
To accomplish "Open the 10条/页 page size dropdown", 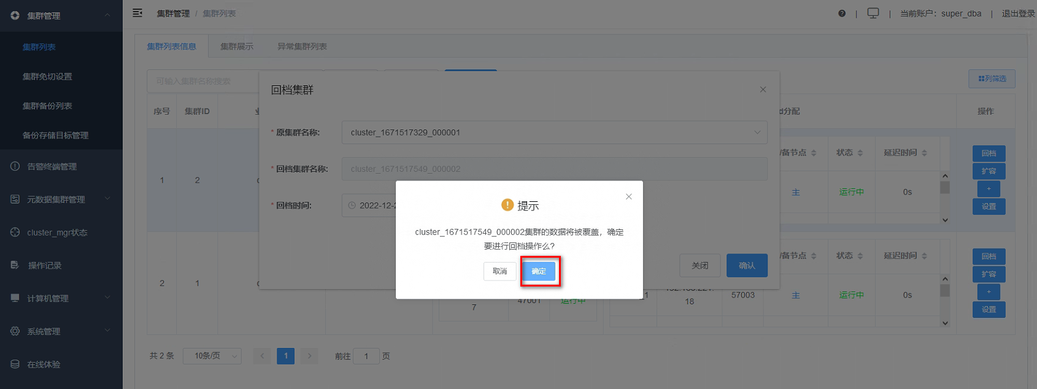I will pyautogui.click(x=212, y=356).
